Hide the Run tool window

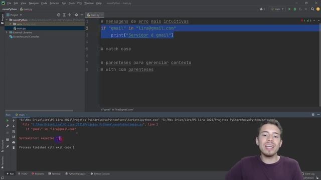(x=318, y=114)
